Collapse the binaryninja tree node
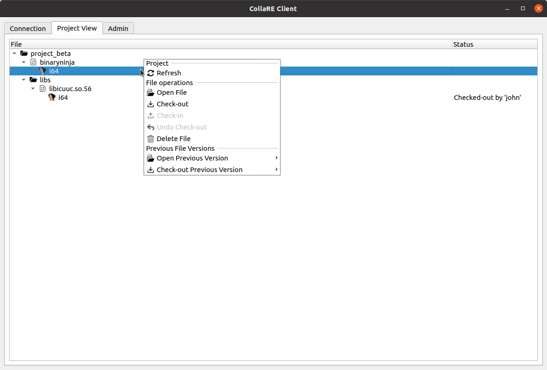547x370 pixels. pyautogui.click(x=24, y=62)
